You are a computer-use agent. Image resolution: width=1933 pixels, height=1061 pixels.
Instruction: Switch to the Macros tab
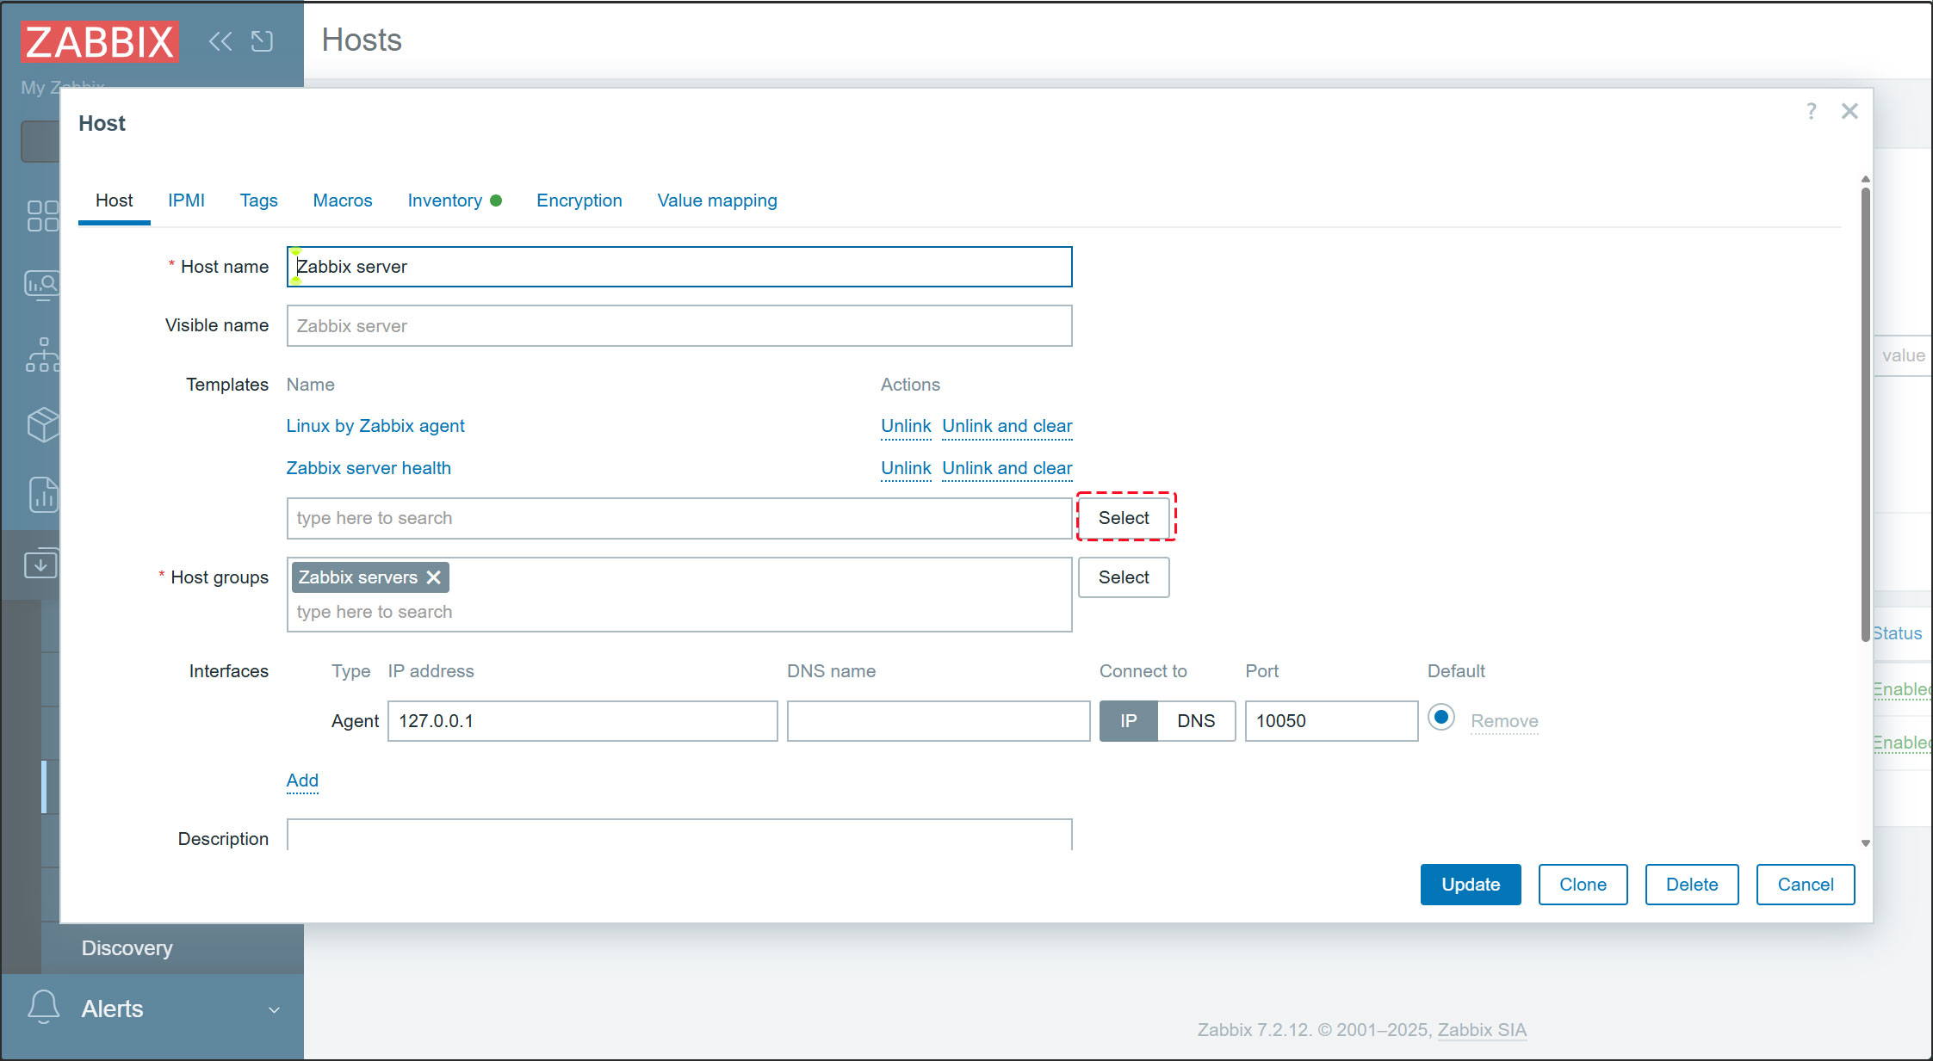(x=342, y=200)
